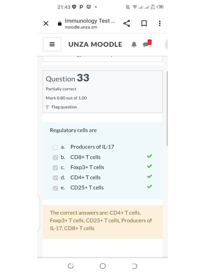Viewport: 205px width, 274px height.
Task: Flag question 33
Action: click(61, 107)
